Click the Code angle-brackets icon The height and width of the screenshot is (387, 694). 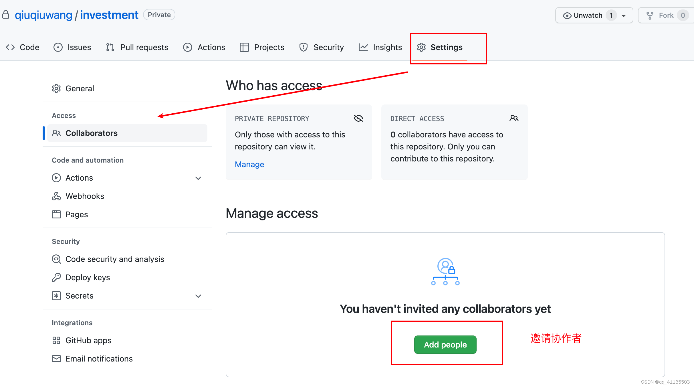(x=10, y=47)
